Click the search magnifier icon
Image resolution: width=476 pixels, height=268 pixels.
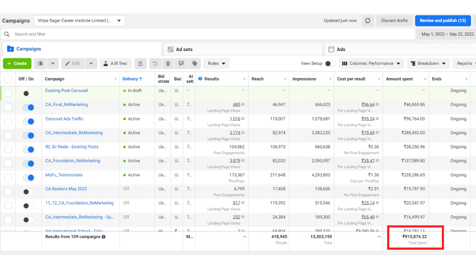(7, 34)
